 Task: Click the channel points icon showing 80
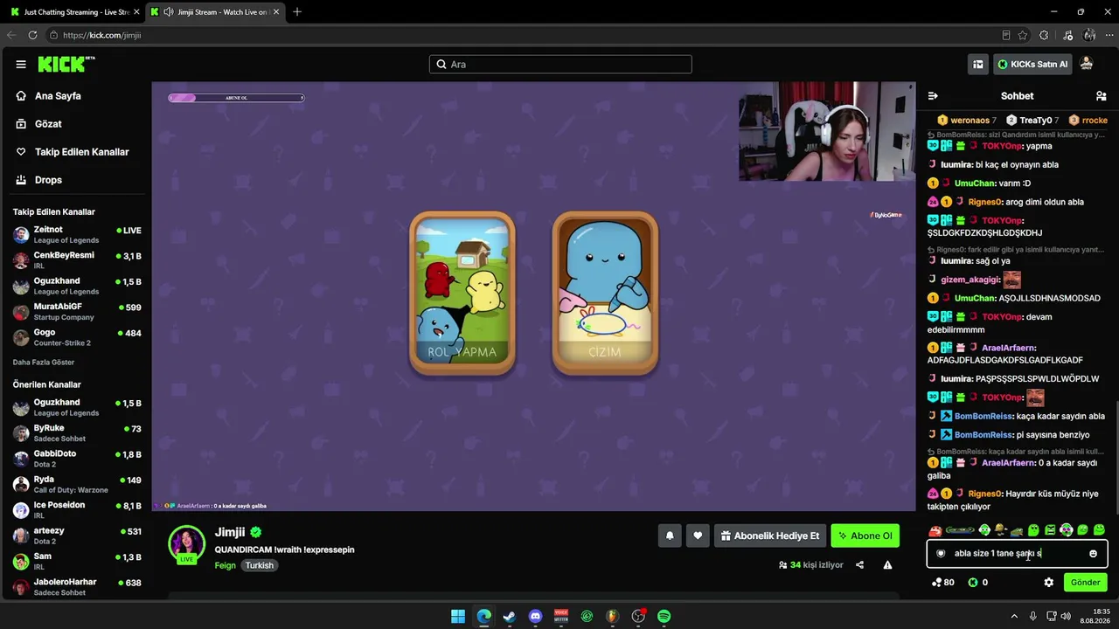pyautogui.click(x=937, y=583)
